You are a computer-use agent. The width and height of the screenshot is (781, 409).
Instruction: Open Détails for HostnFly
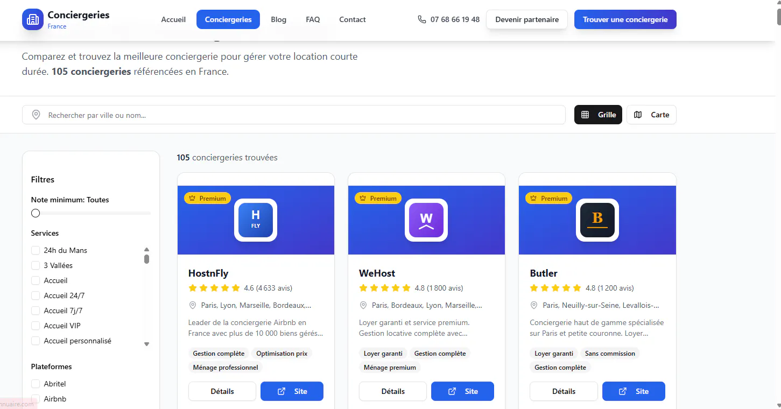(x=222, y=391)
